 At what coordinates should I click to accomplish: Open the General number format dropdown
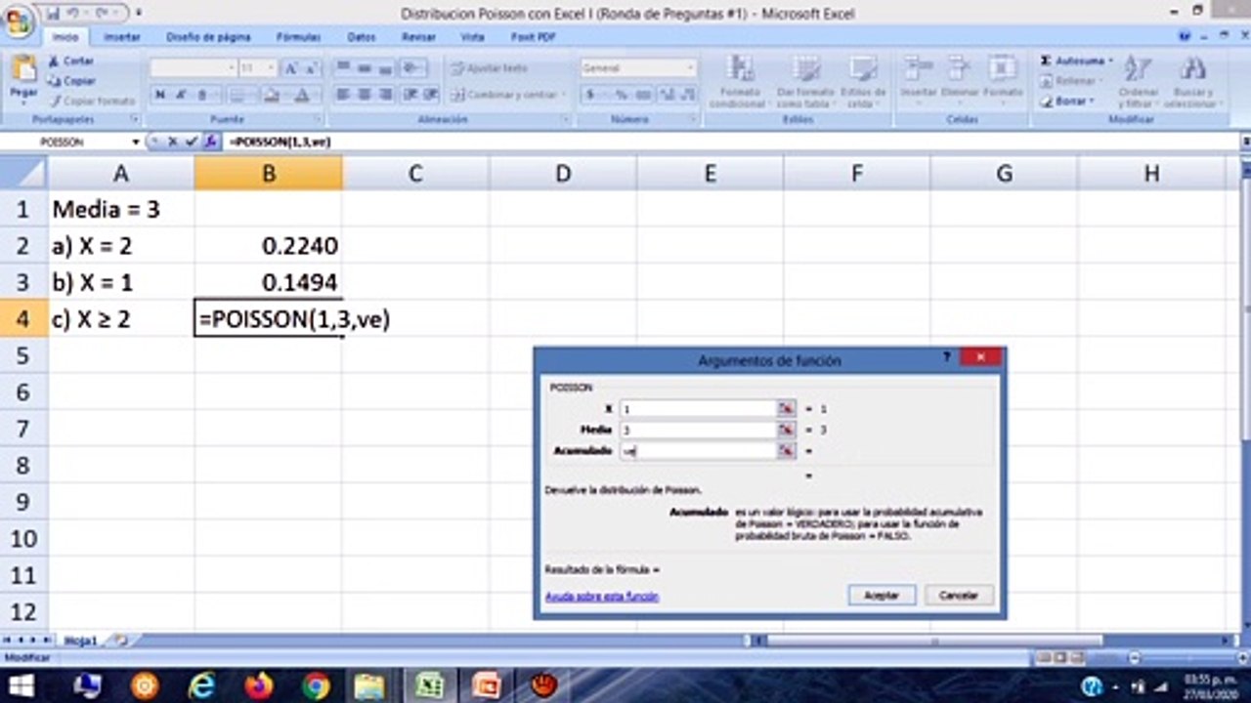pos(690,68)
